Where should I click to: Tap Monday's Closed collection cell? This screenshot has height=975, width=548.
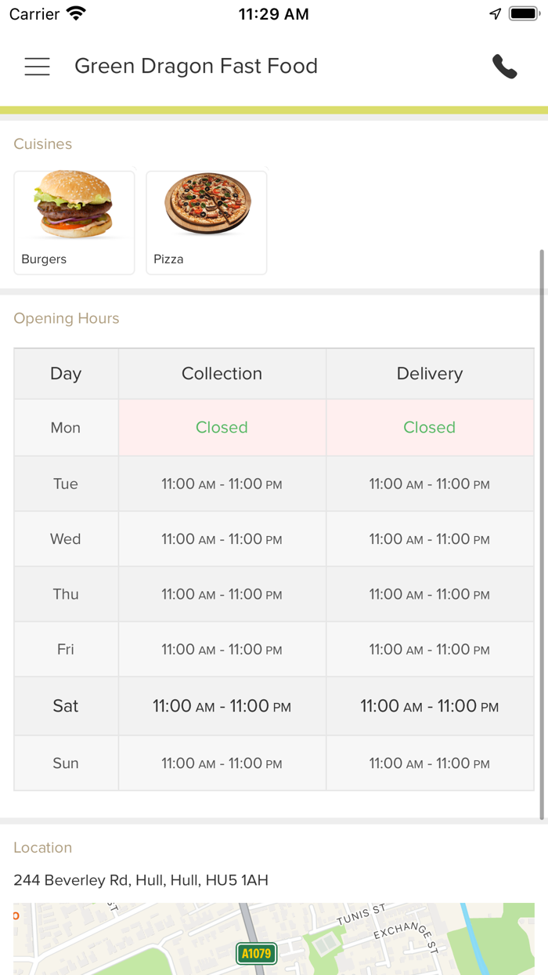pos(222,428)
